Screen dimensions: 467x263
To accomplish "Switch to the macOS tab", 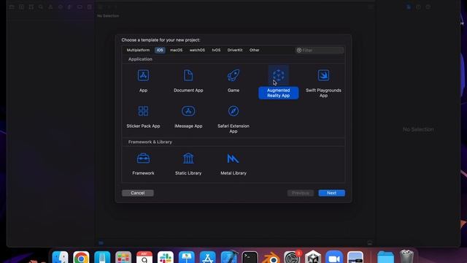I will coord(176,50).
